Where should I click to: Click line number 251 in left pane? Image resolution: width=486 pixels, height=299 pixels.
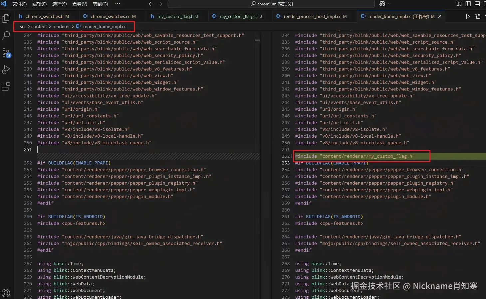pyautogui.click(x=28, y=150)
